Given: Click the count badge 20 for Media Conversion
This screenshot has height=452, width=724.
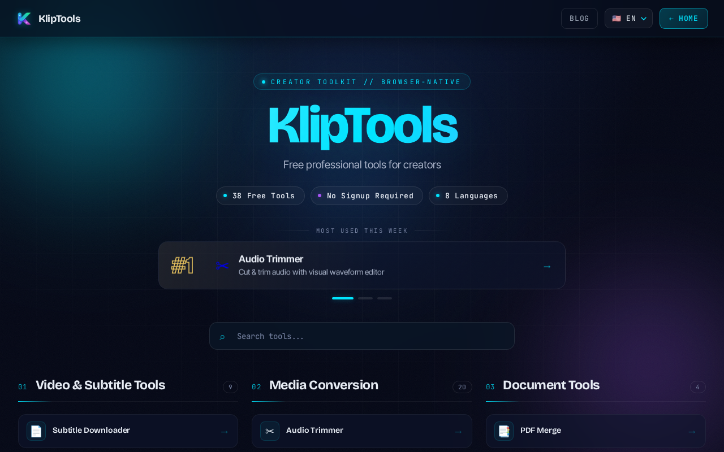Looking at the screenshot, I should 462,387.
